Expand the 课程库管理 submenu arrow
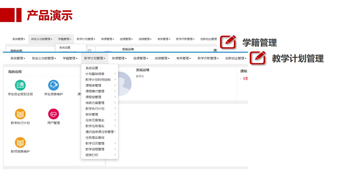Screen dimensions: 344x193 115,85
